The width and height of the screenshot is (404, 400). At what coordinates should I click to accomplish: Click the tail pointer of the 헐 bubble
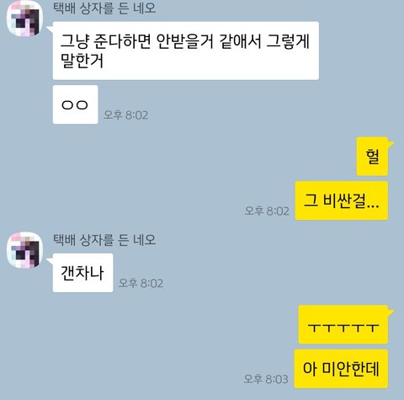point(391,144)
